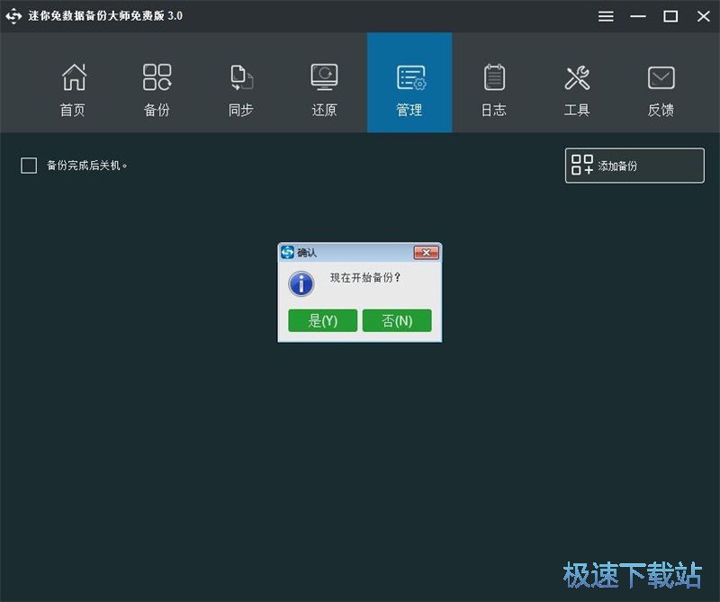720x602 pixels.
Task: Open the 反馈 feedback section
Action: (x=661, y=90)
